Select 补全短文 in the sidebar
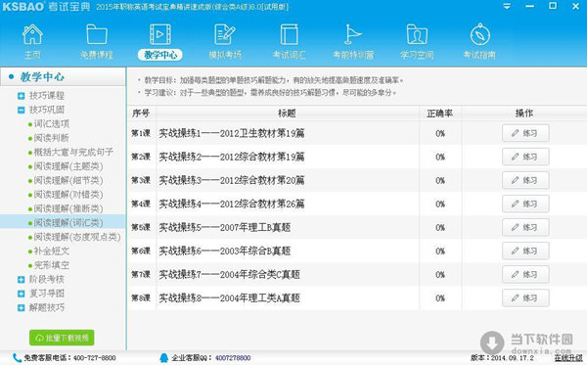Image resolution: width=587 pixels, height=365 pixels. 51,251
